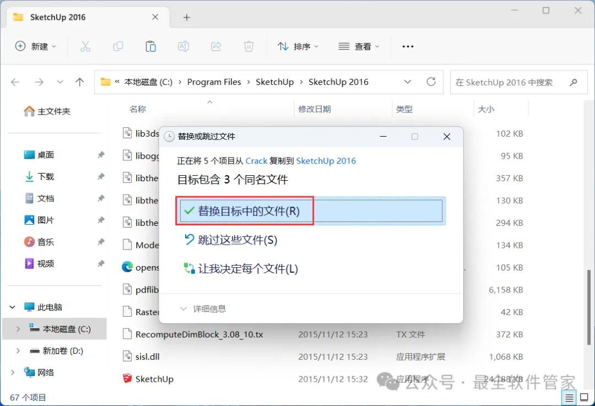595x406 pixels.
Task: Click the SketchUp 2016 destination link
Action: [x=326, y=161]
